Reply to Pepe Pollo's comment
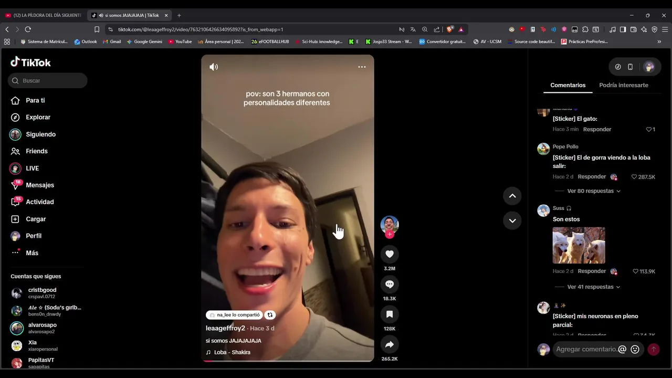 tap(592, 177)
